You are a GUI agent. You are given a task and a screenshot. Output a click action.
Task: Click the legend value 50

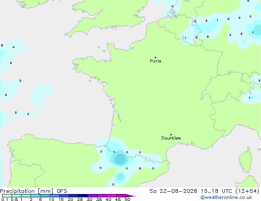click(x=128, y=199)
